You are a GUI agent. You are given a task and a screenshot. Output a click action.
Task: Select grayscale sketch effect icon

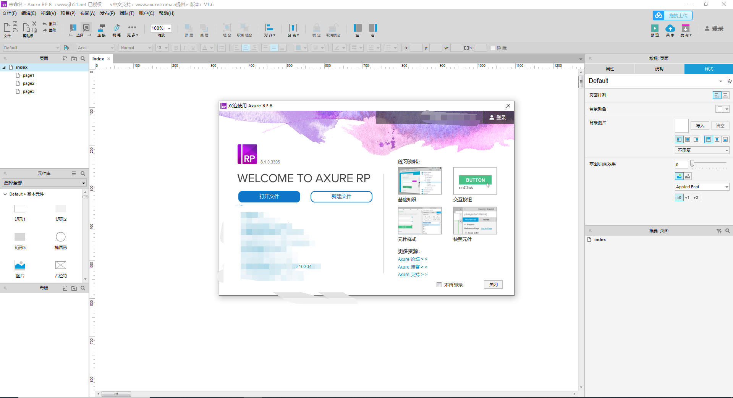click(x=688, y=176)
